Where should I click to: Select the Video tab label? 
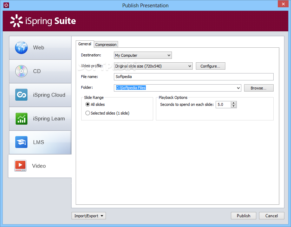tap(39, 166)
